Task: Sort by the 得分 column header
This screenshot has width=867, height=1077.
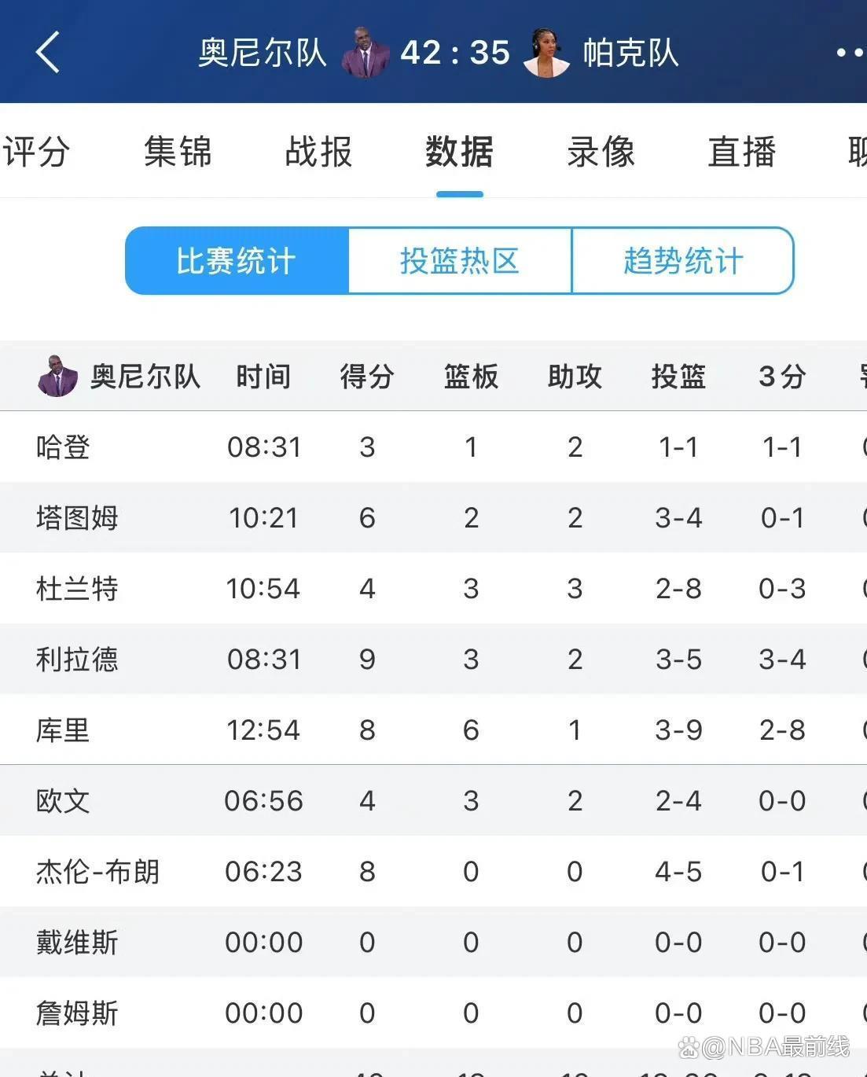Action: (x=366, y=376)
